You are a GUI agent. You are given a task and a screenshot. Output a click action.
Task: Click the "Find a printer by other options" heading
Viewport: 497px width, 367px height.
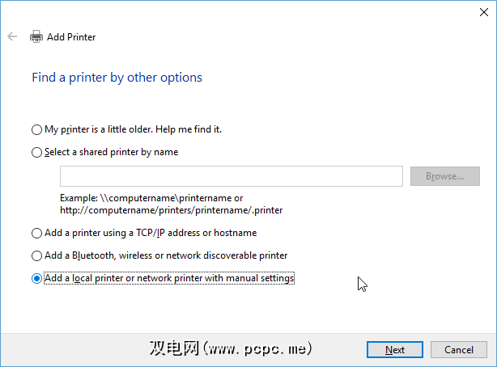pyautogui.click(x=117, y=78)
